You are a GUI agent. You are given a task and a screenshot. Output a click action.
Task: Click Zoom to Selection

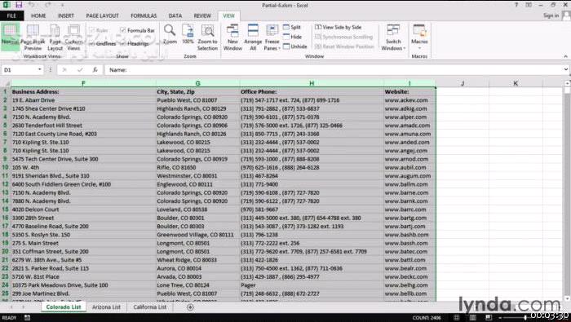(207, 37)
